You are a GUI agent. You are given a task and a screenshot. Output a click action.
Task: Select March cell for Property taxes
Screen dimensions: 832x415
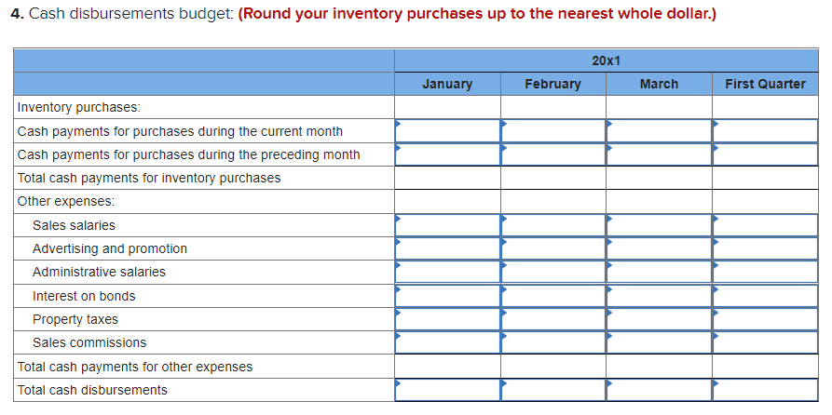[659, 319]
